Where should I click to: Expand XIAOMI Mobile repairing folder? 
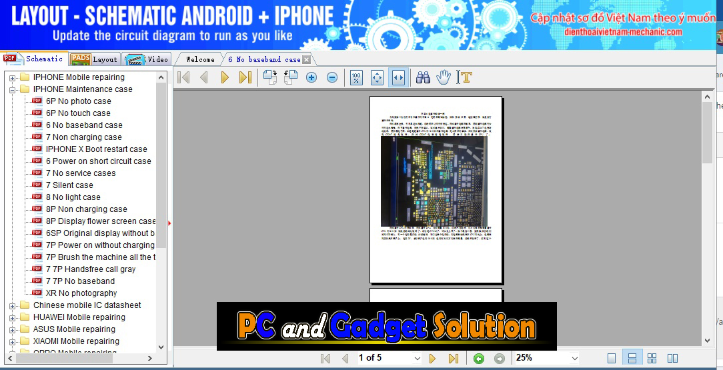(x=12, y=341)
